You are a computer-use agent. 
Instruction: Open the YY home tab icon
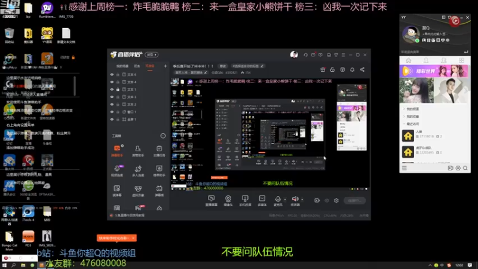click(409, 60)
